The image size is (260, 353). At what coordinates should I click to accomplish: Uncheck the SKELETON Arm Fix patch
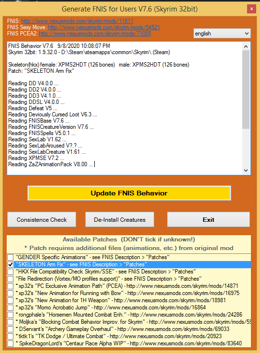click(x=10, y=264)
